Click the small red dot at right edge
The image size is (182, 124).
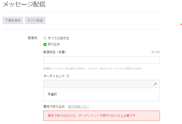pos(181,24)
